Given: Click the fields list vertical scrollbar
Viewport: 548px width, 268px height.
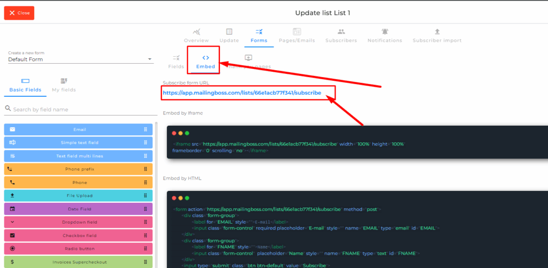Looking at the screenshot, I should click(157, 193).
